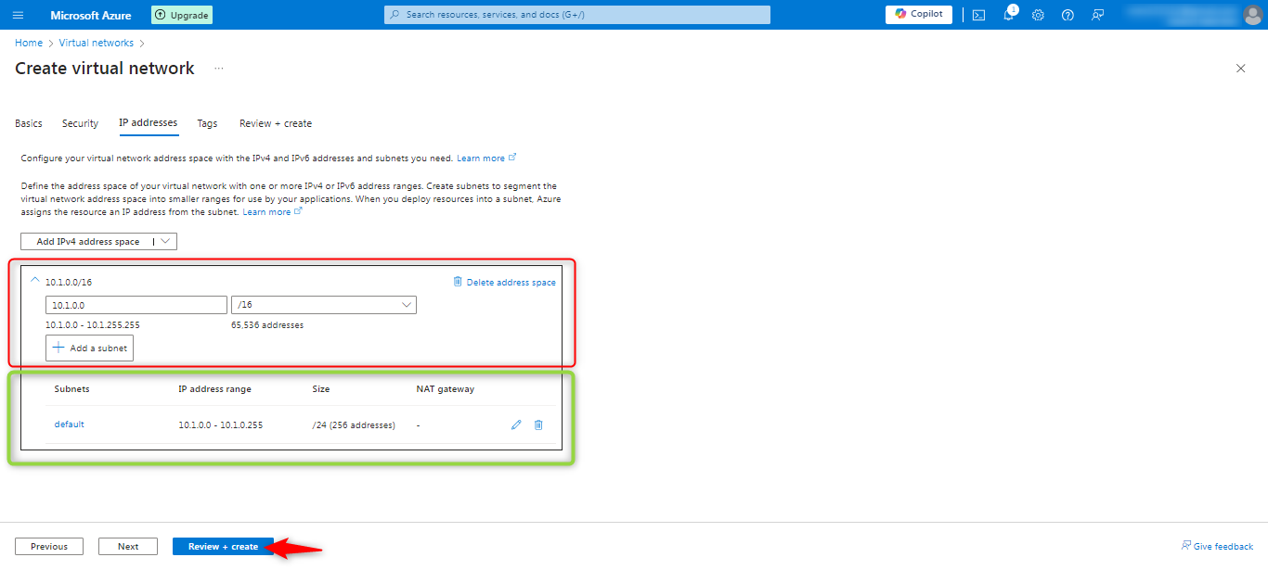Switch to the Tags tab
Screen dimensions: 1268x570
[207, 123]
